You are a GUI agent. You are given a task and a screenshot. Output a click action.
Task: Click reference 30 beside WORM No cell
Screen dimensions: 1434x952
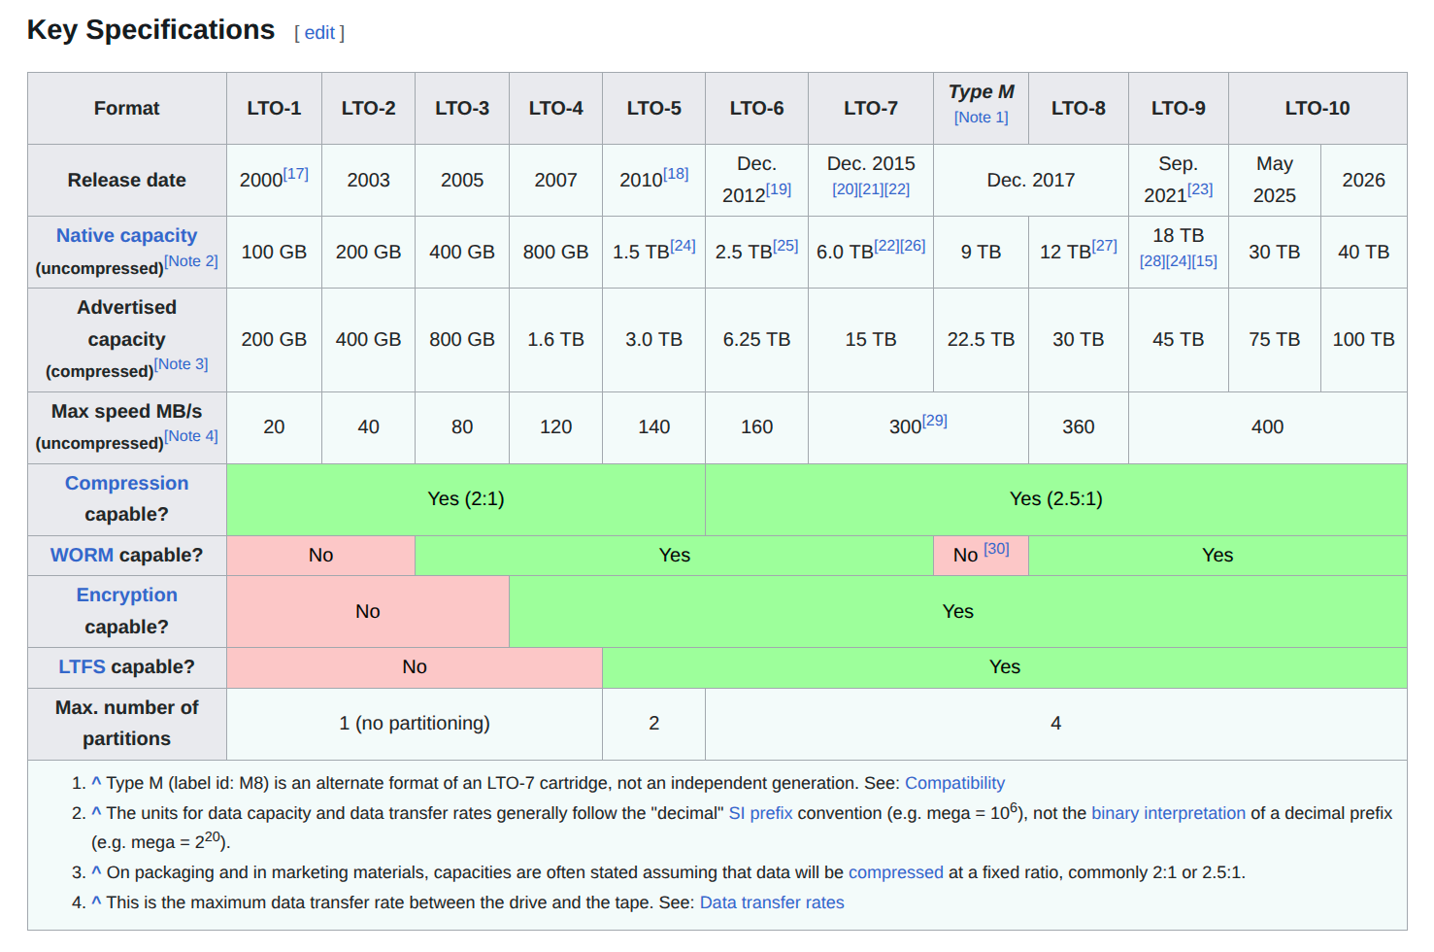click(996, 549)
